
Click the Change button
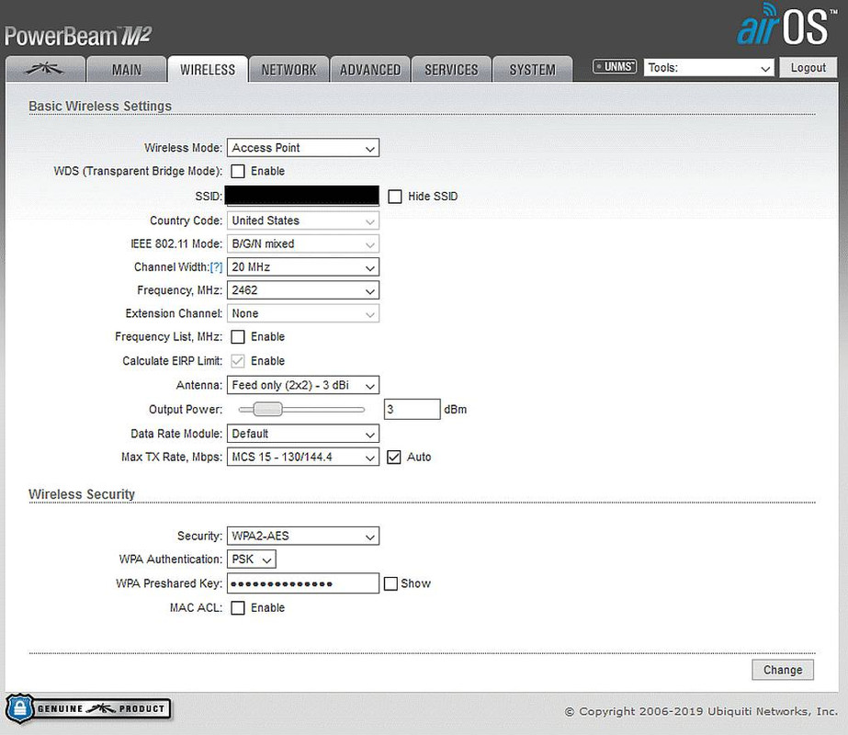coord(783,670)
